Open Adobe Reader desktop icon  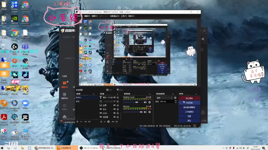point(4,120)
